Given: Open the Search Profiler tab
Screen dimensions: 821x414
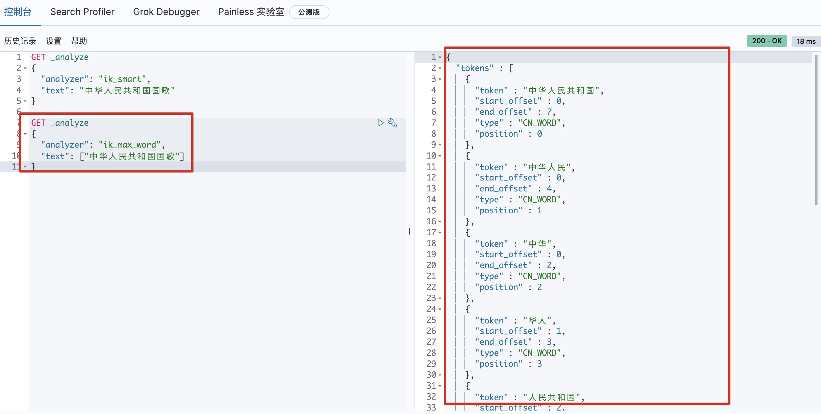Looking at the screenshot, I should tap(82, 12).
